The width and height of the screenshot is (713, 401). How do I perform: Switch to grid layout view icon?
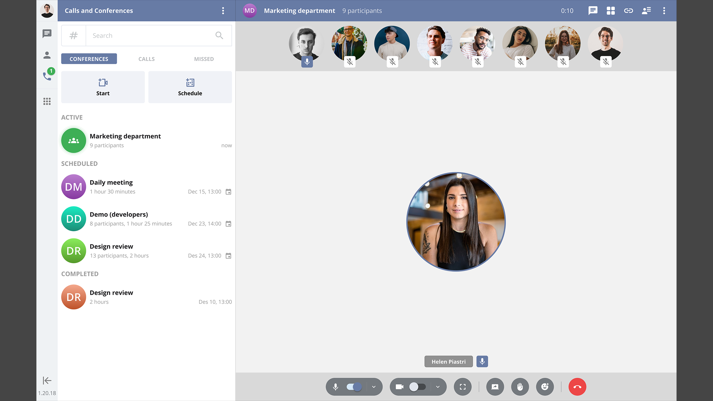coord(611,11)
